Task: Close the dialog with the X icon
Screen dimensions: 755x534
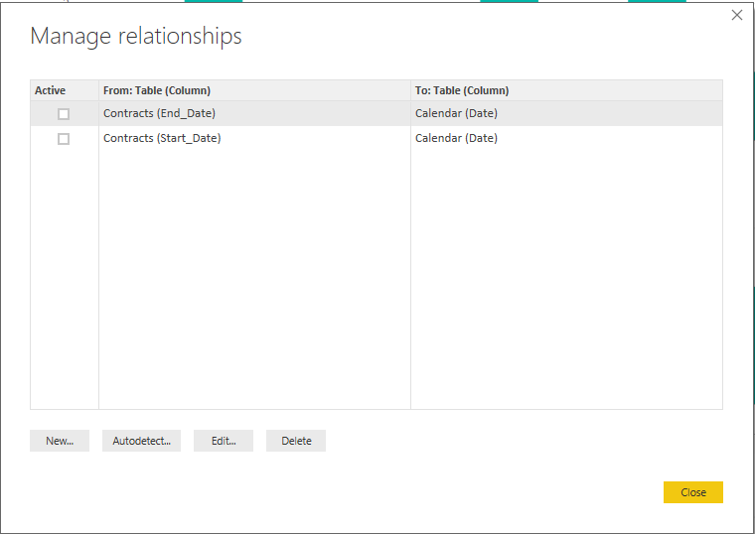Action: tap(737, 16)
